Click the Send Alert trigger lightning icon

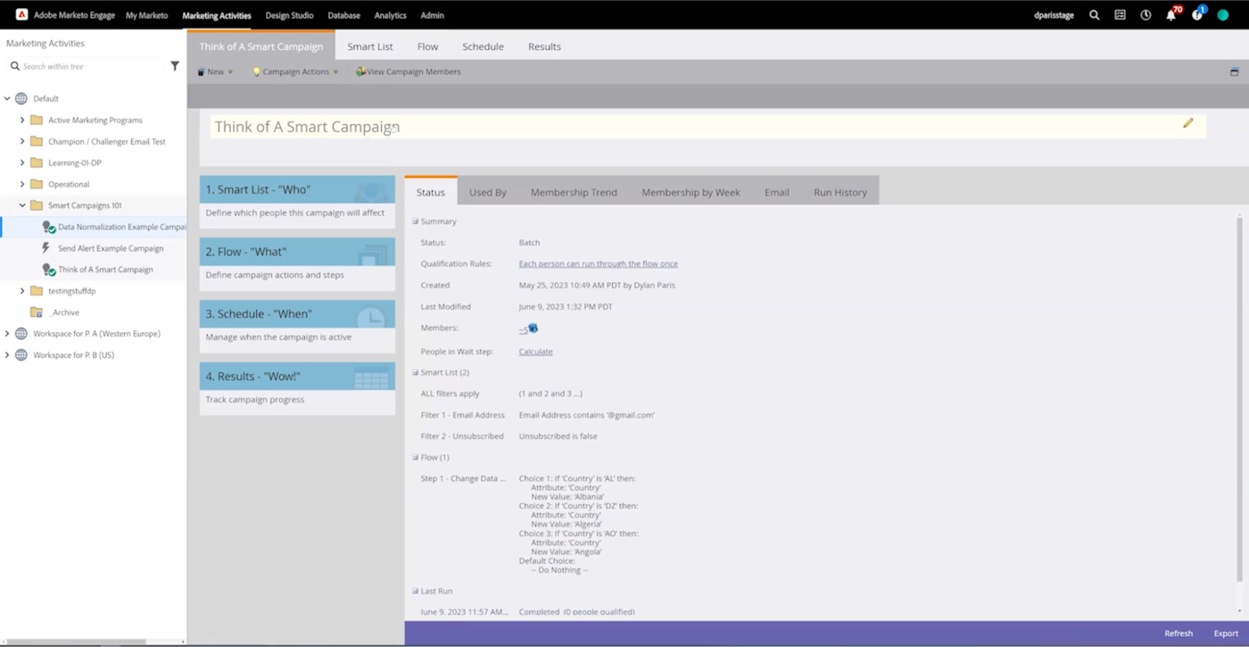click(46, 248)
